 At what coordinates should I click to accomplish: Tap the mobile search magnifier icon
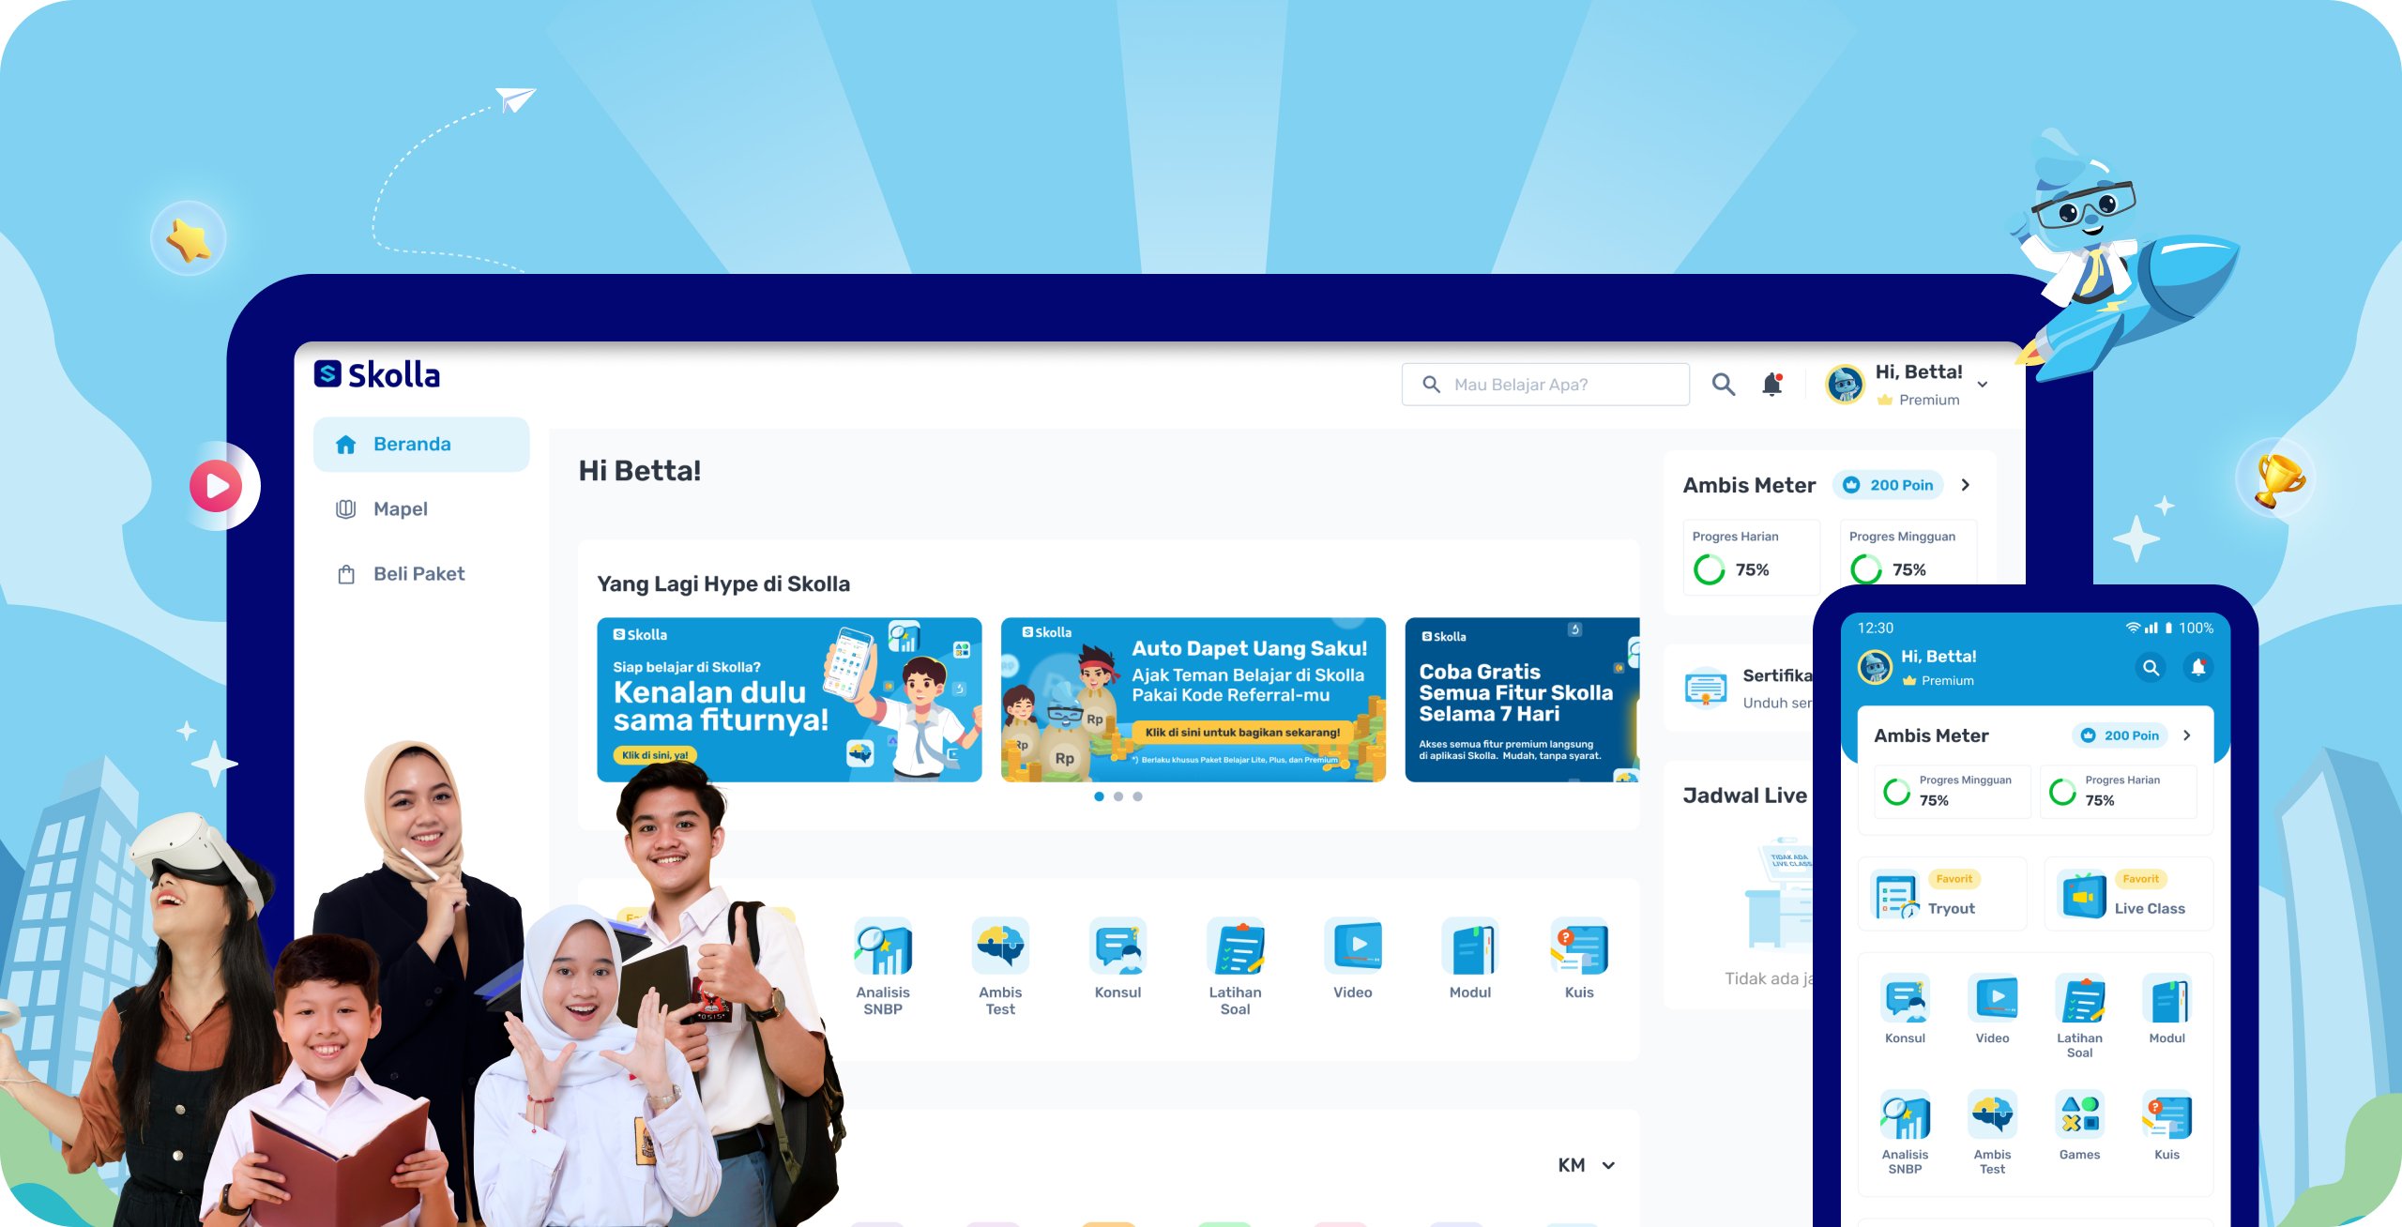[x=2151, y=668]
